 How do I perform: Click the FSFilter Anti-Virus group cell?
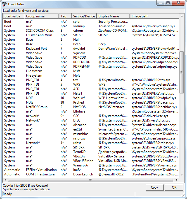point(39,35)
